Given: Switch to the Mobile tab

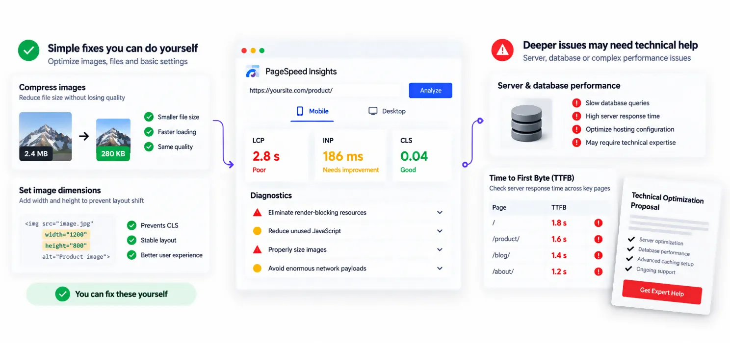Looking at the screenshot, I should [x=312, y=111].
